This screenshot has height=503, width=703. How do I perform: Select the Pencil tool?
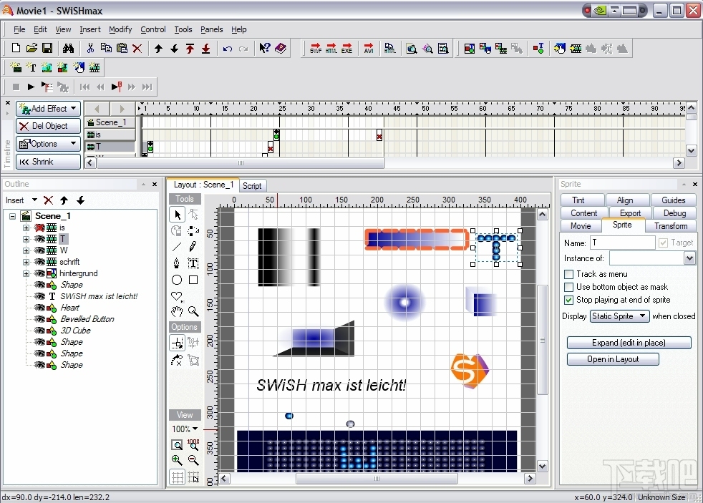[x=193, y=247]
